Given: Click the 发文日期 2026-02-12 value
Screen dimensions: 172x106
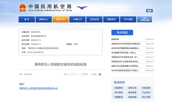Looking at the screenshot, I should (x=36, y=44).
